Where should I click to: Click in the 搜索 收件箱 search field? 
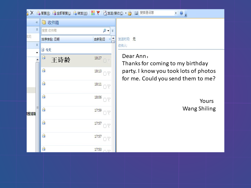(x=71, y=31)
